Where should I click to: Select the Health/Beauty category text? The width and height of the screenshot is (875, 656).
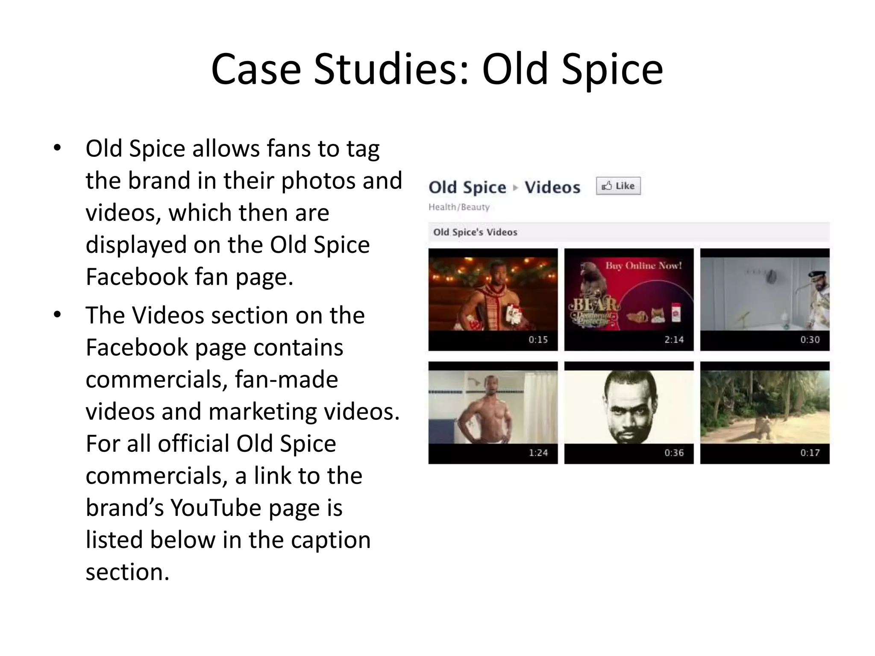coord(459,207)
